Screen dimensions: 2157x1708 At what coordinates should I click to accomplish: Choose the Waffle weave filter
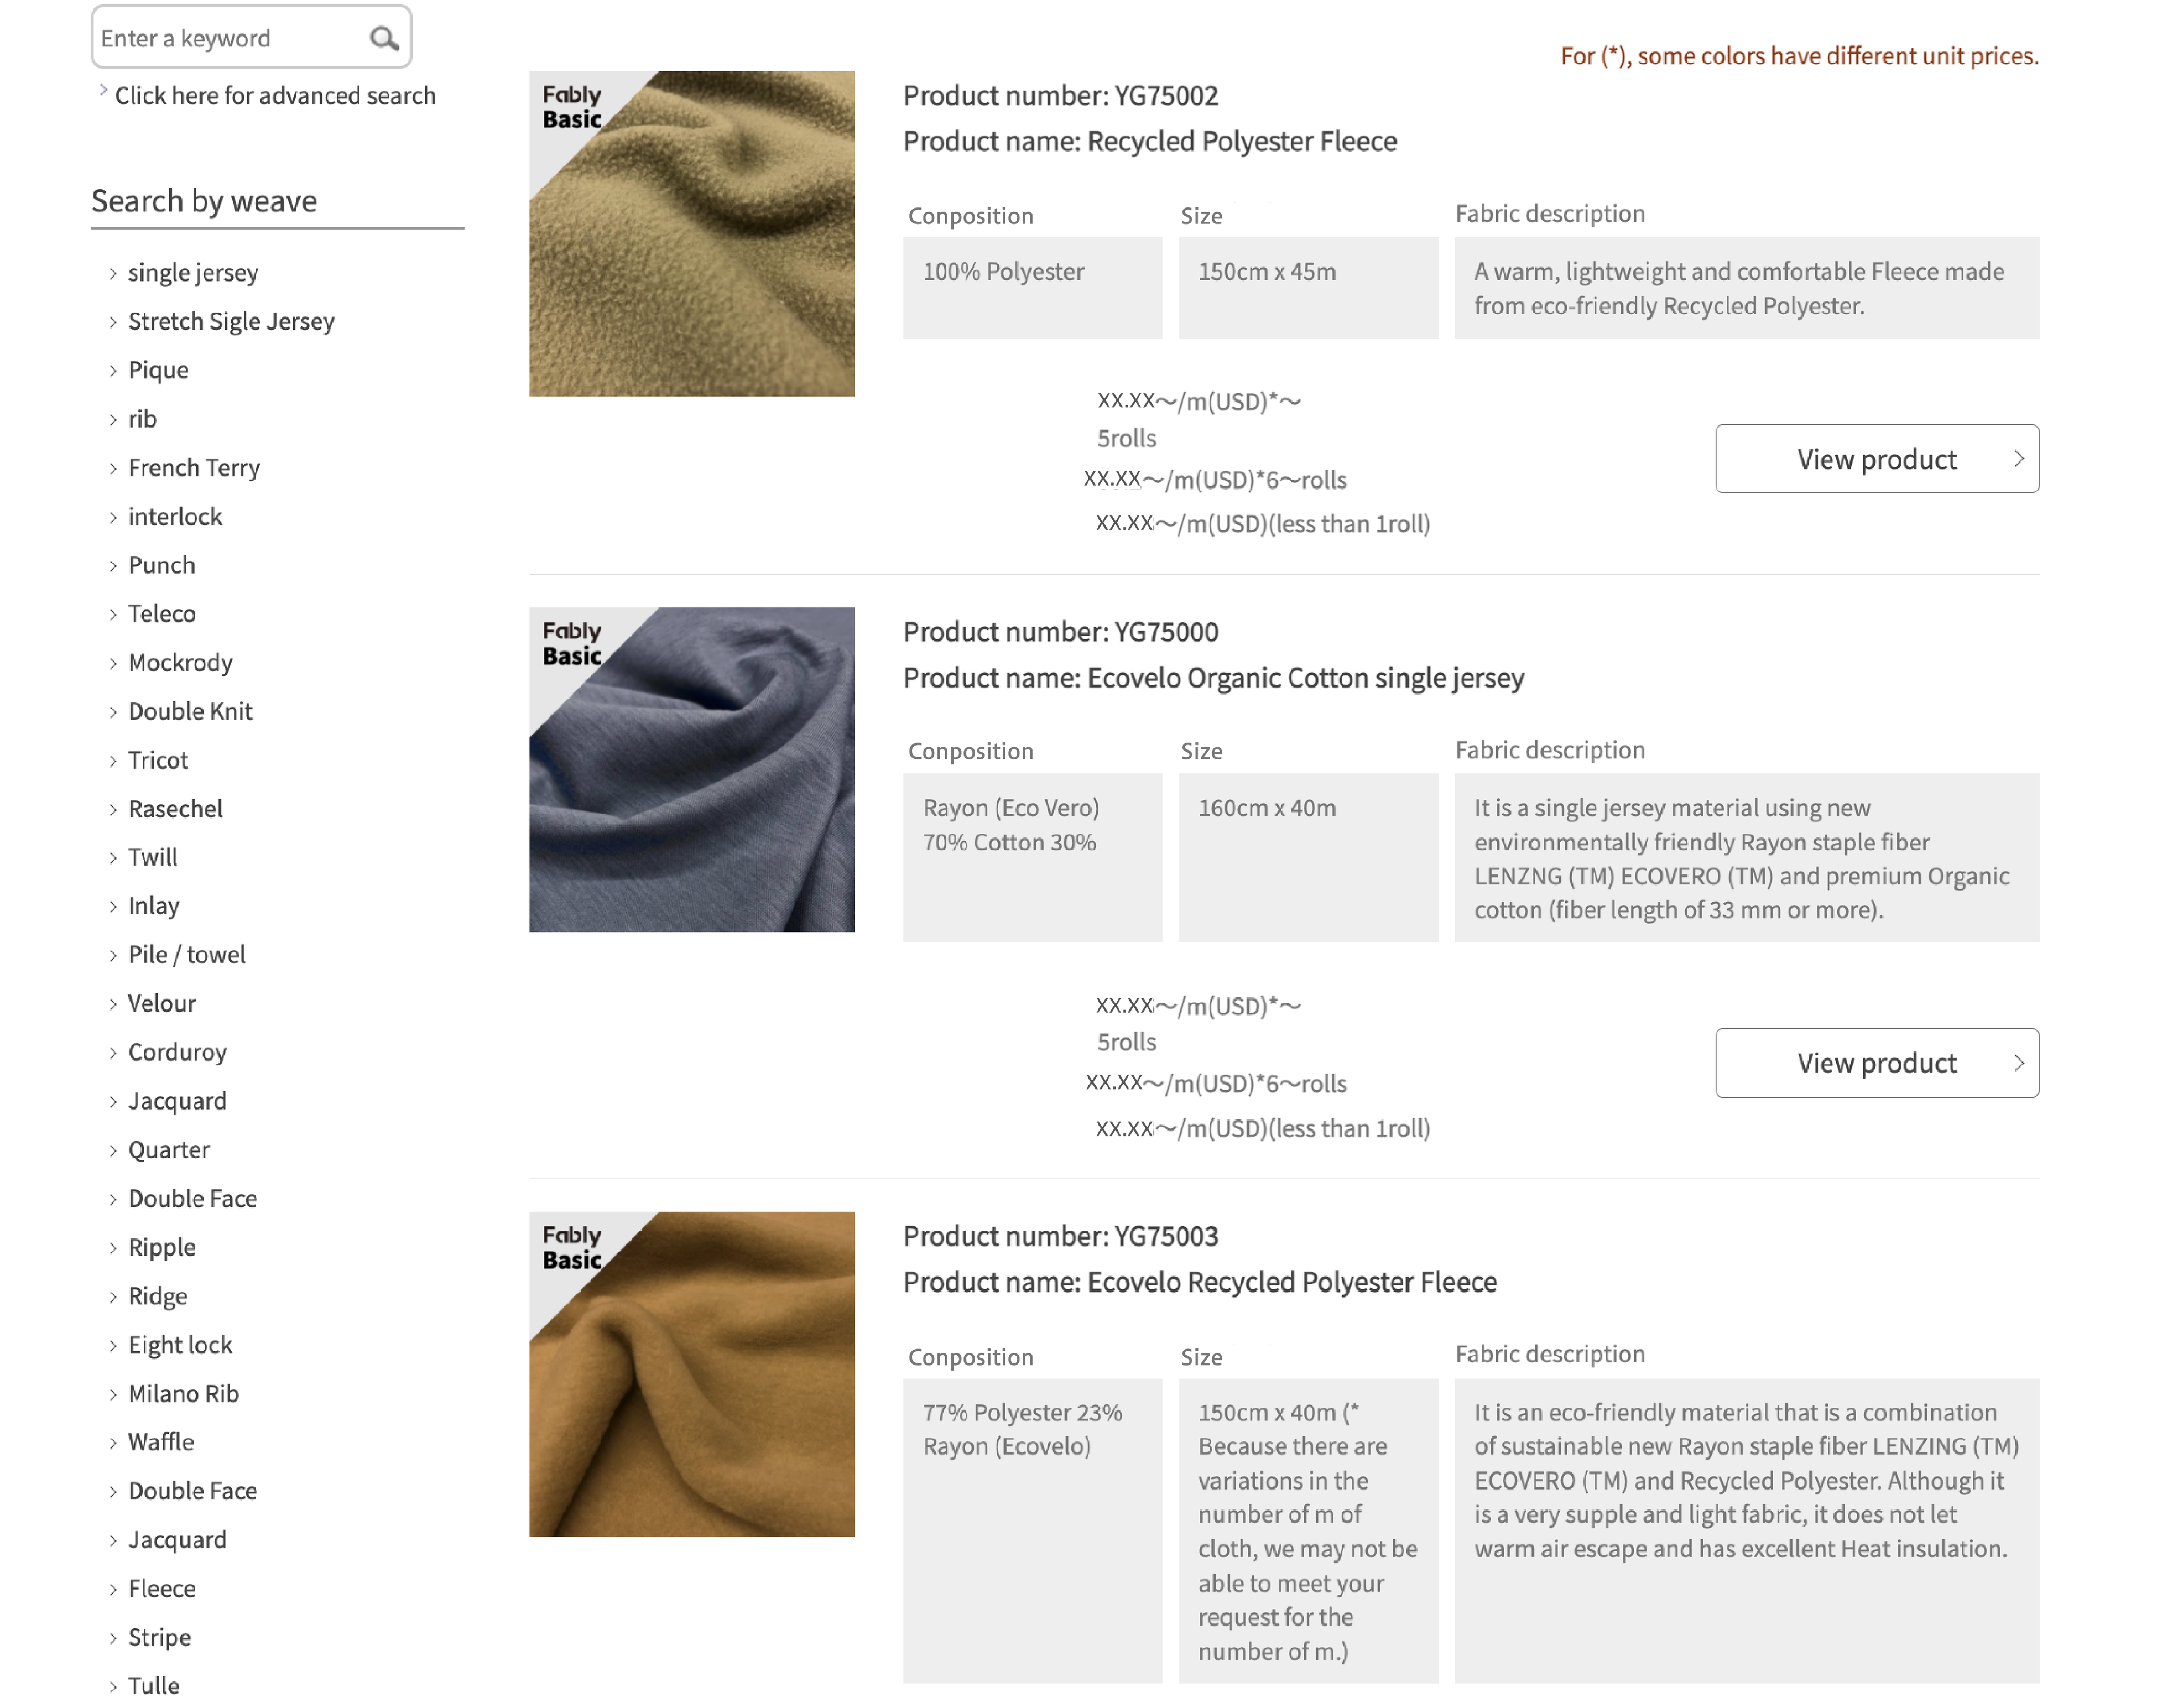click(x=161, y=1442)
